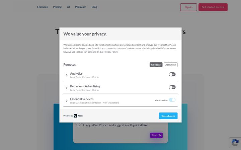Open the Features menu item
Image resolution: width=241 pixels, height=150 pixels.
pos(42,7)
